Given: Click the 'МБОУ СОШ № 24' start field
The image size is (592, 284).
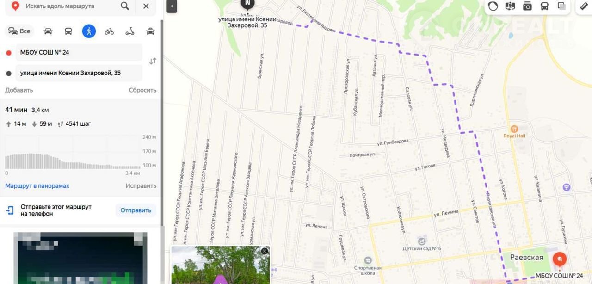Looking at the screenshot, I should coord(79,52).
